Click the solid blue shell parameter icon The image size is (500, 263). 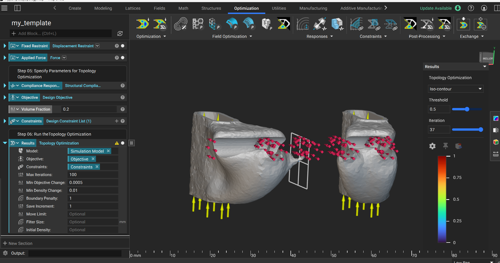click(x=232, y=24)
